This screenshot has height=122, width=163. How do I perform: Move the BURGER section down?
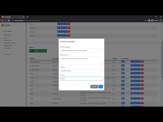(x=65, y=28)
